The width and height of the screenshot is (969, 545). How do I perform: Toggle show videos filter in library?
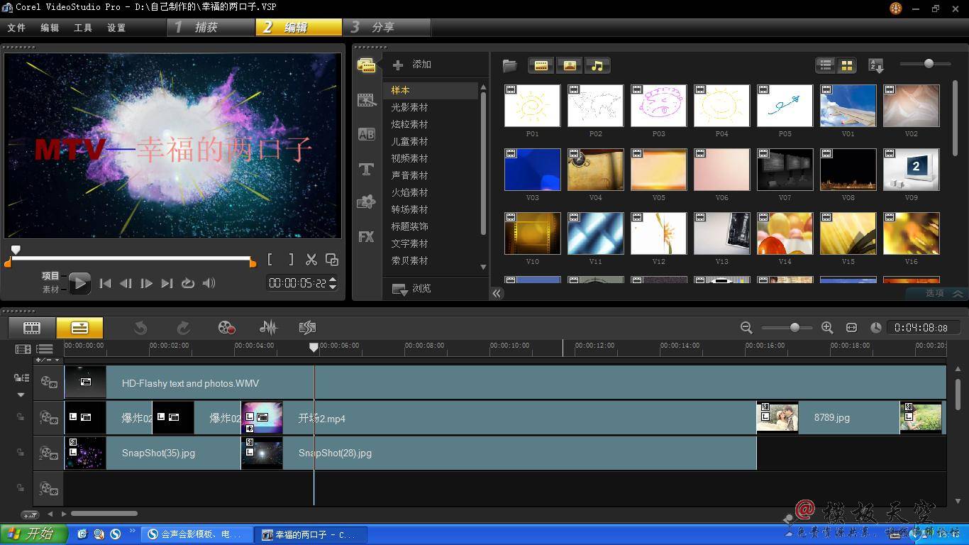(541, 65)
